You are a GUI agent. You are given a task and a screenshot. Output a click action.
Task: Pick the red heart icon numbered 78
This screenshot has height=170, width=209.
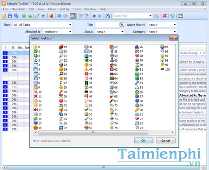tap(137, 56)
